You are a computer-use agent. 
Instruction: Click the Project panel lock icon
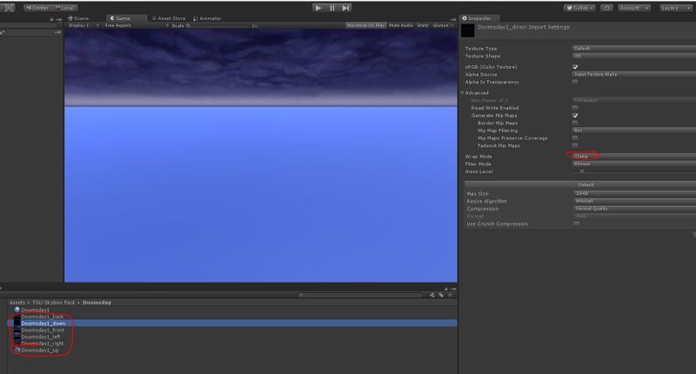click(446, 289)
